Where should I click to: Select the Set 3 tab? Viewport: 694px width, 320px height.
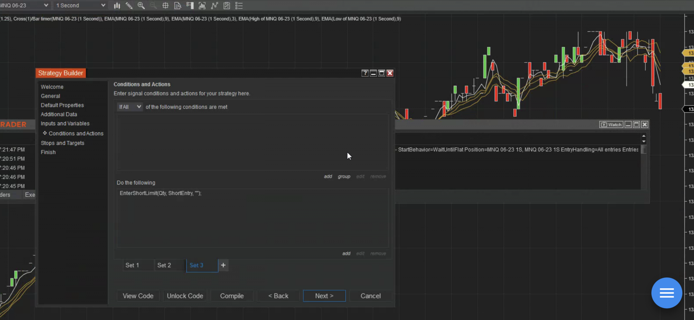(202, 266)
